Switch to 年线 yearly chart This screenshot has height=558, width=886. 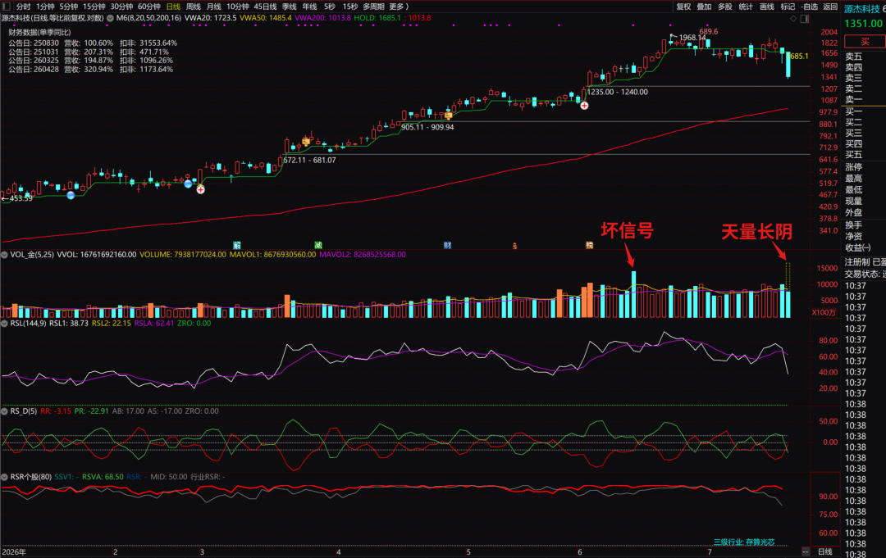tap(309, 7)
